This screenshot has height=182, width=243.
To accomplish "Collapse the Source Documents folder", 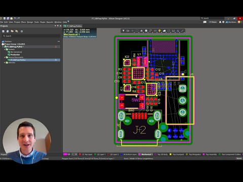I will pos(5,57).
